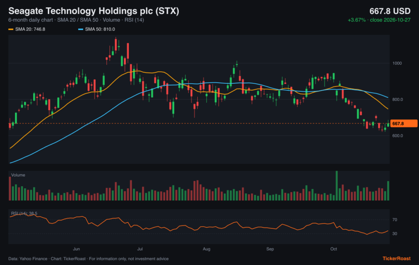
Task: Click the TickerRoast brand logo text
Action: click(x=396, y=258)
